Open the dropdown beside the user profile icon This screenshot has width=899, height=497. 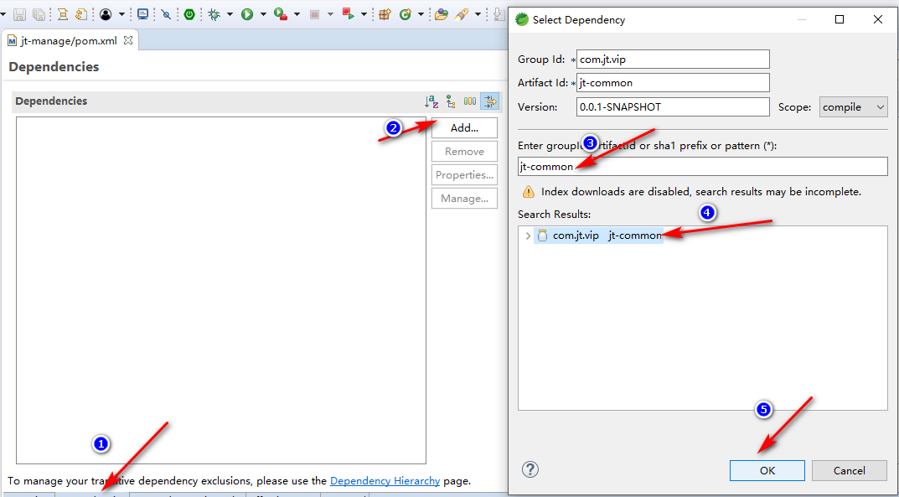coord(121,14)
